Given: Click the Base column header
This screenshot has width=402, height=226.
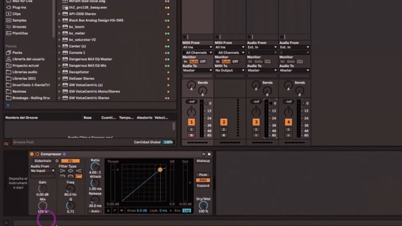Looking at the screenshot, I should pos(87,117).
